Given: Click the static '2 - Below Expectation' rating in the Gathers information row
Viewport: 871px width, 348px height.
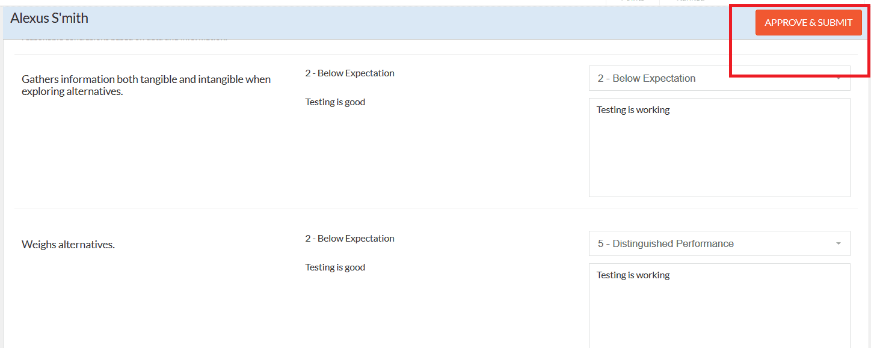Looking at the screenshot, I should [x=349, y=73].
